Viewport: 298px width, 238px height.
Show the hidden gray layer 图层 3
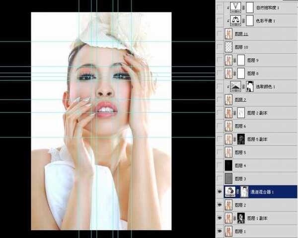coord(220,178)
